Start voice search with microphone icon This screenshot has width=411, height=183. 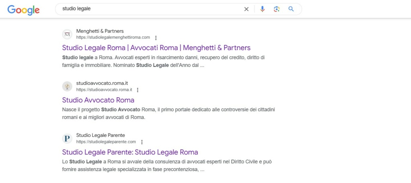click(262, 9)
